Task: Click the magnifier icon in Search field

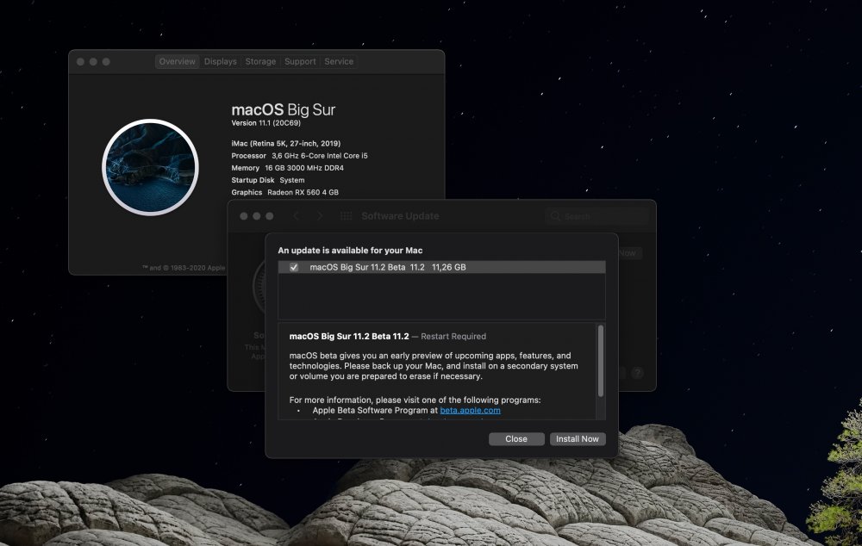Action: coord(555,216)
